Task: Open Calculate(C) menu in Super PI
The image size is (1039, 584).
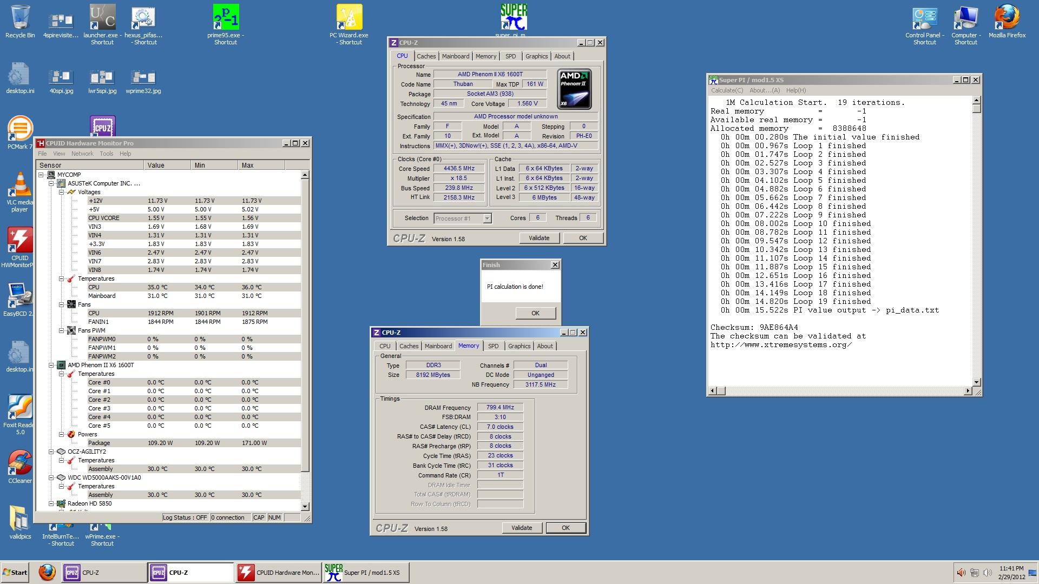Action: coord(727,90)
